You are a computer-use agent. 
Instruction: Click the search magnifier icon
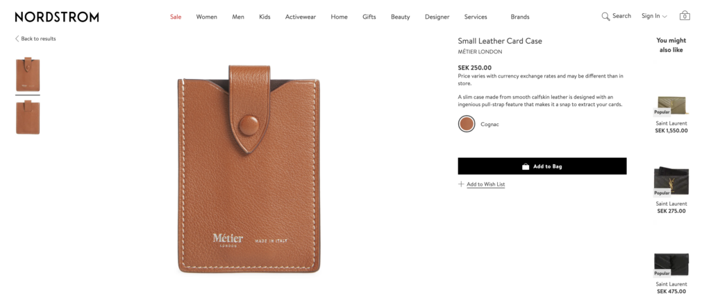pos(605,17)
